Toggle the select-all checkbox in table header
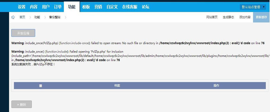Screen dimensions: 270x112 41,86
